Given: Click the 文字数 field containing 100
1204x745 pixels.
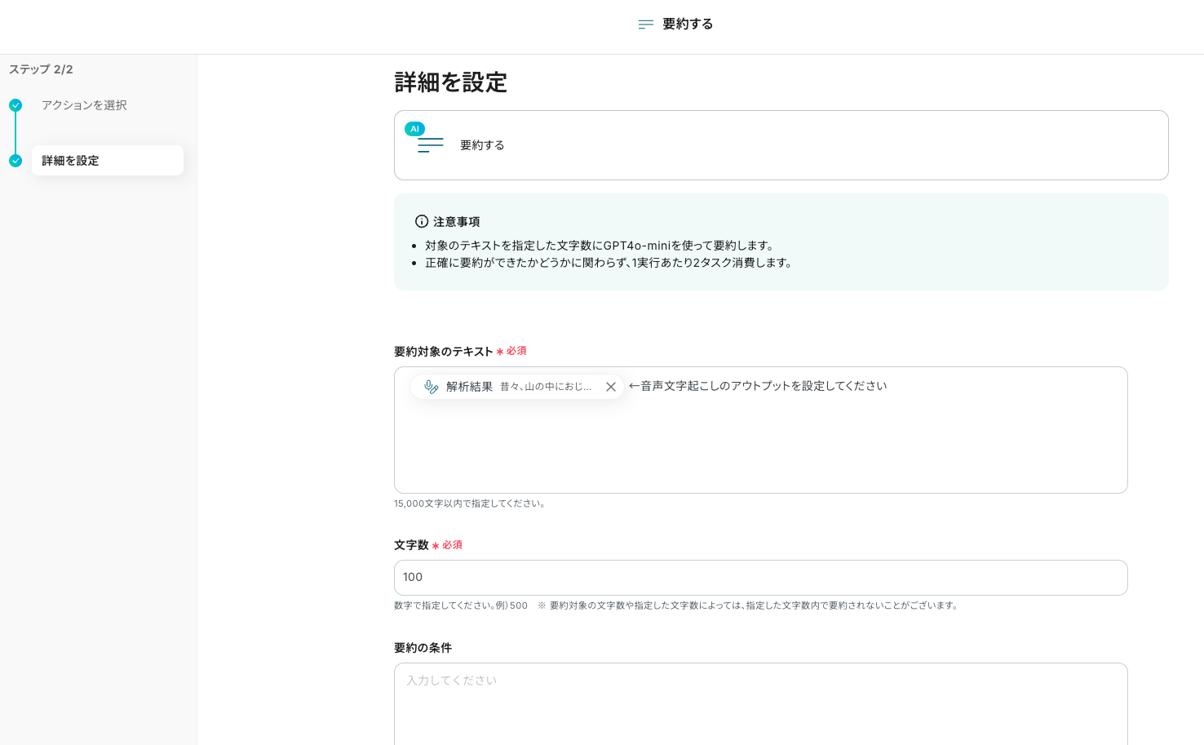Looking at the screenshot, I should 759,578.
